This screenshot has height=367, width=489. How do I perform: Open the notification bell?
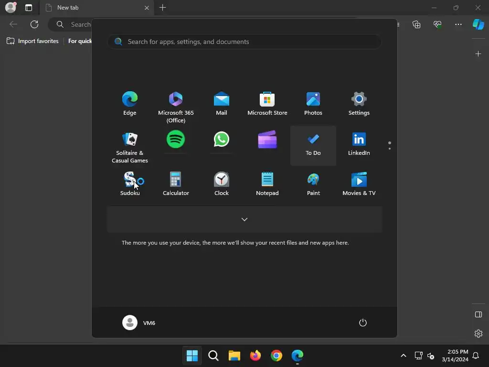(x=476, y=356)
